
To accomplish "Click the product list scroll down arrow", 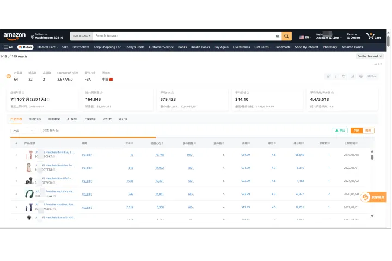I will (372, 216).
